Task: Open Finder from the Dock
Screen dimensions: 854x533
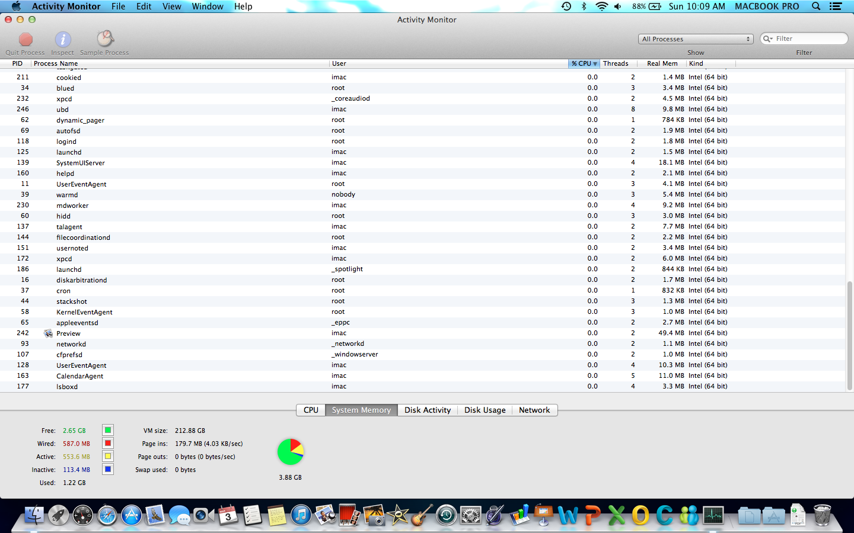Action: coord(34,515)
